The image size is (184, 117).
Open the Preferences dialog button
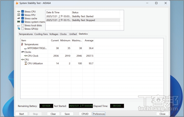(99, 114)
